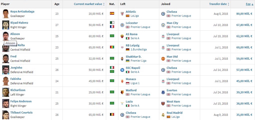Viewport: 255px width, 120px height.
Task: Click the AS Roma club crest
Action: coord(122,36)
